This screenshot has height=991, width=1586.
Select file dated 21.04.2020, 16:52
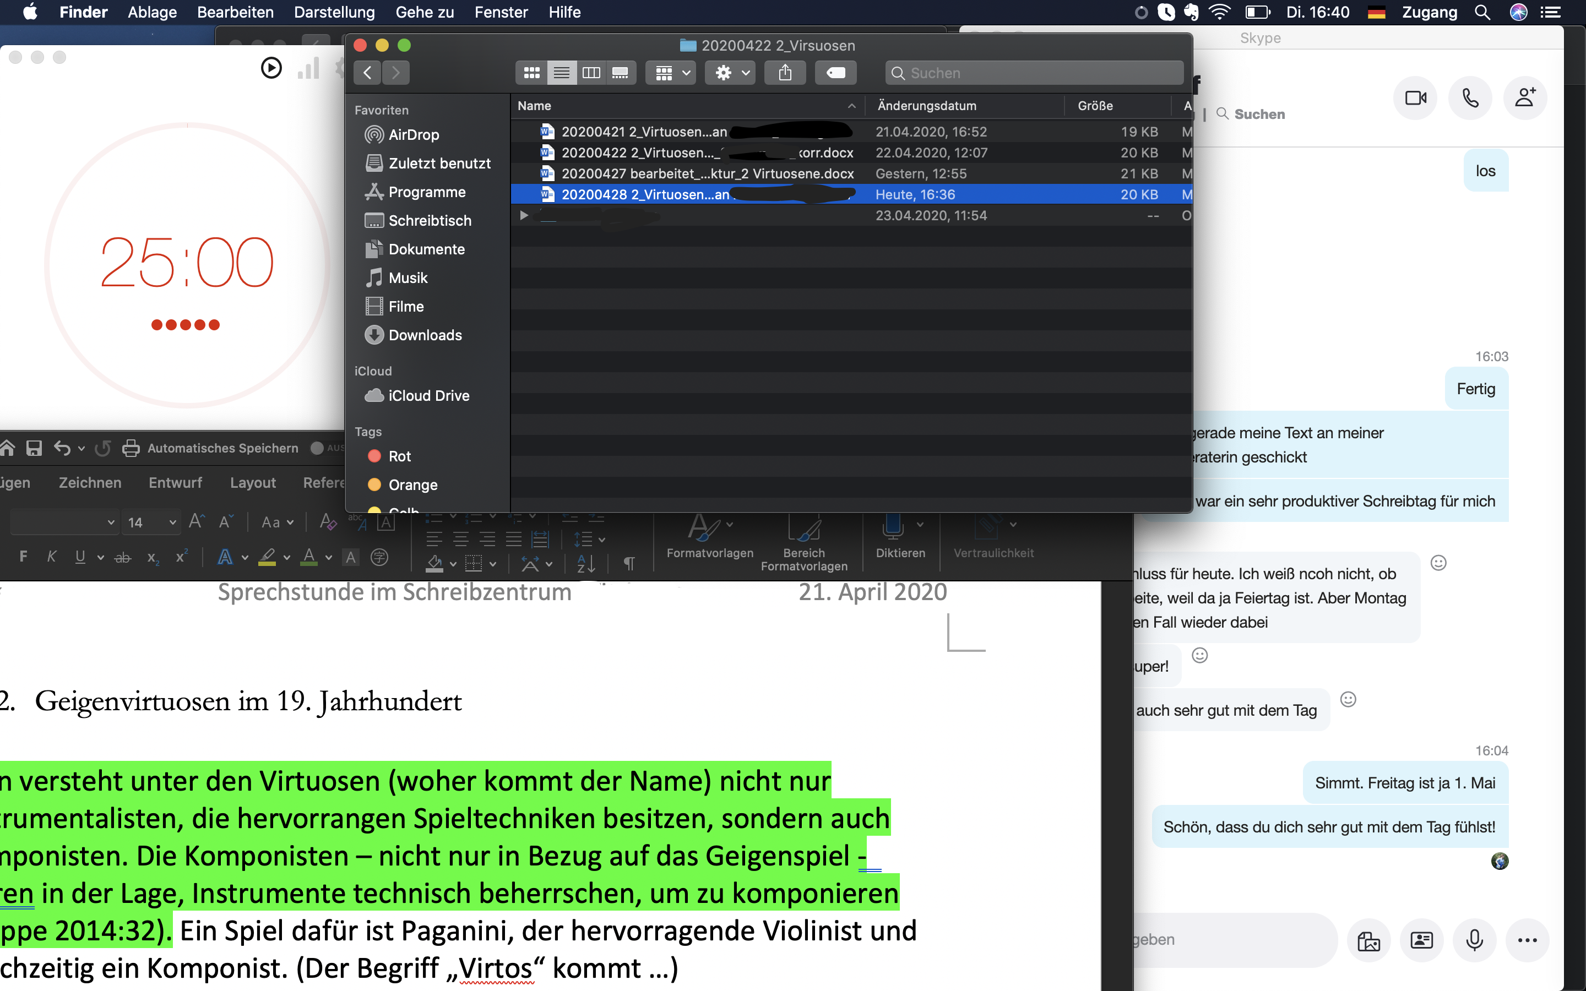point(851,132)
